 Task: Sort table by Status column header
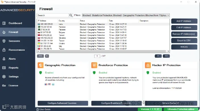[93, 21]
